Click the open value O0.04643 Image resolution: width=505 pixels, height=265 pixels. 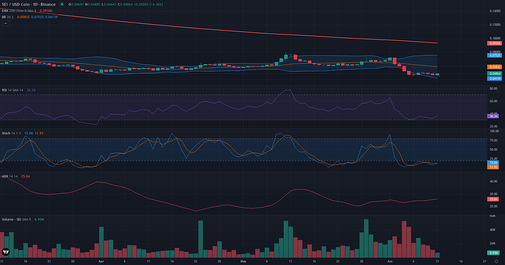point(76,5)
